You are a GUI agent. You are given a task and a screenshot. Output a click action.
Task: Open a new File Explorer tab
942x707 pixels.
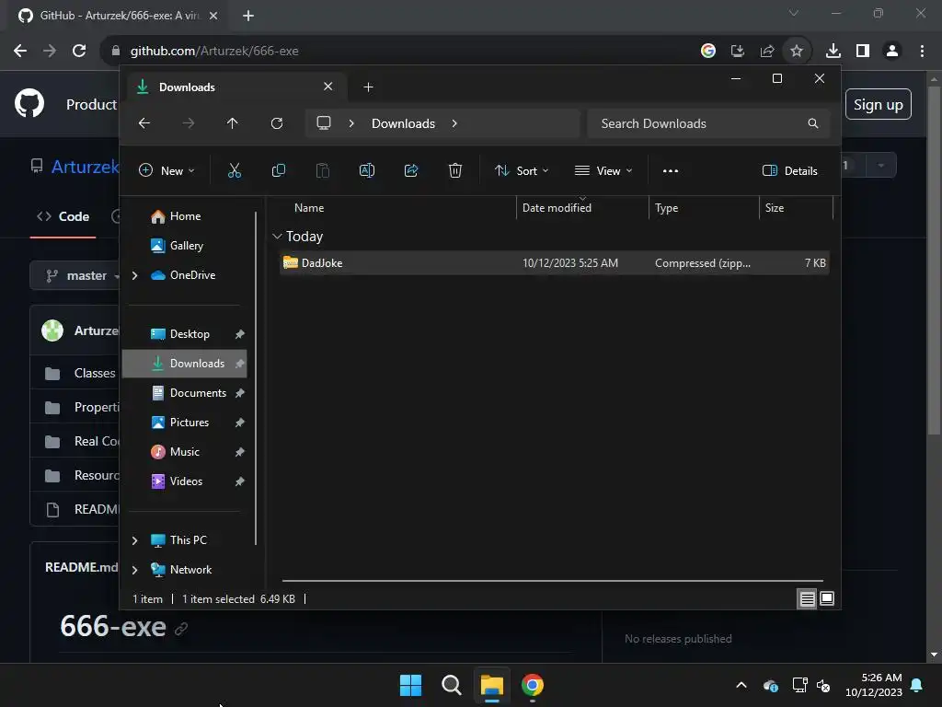[368, 87]
